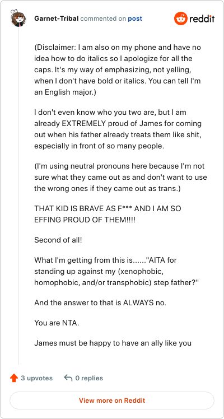Click the curved reply arrow icon
This screenshot has height=419, width=224.
[68, 378]
